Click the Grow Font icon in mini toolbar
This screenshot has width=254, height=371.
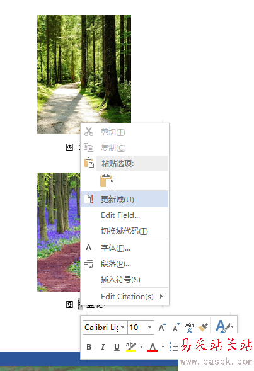(x=162, y=328)
